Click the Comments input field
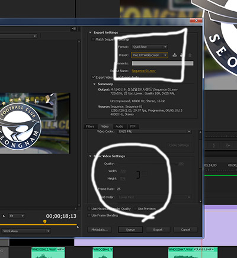 coord(162,63)
